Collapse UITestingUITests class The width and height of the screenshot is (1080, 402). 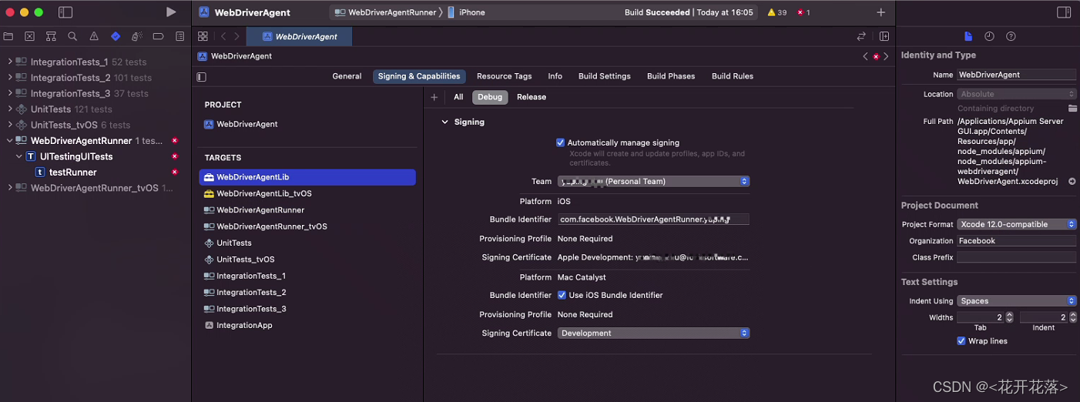[x=19, y=156]
